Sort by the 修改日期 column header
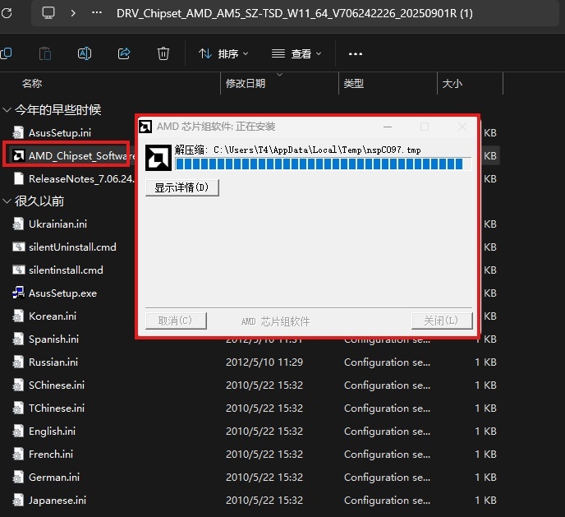The image size is (565, 517). 246,84
